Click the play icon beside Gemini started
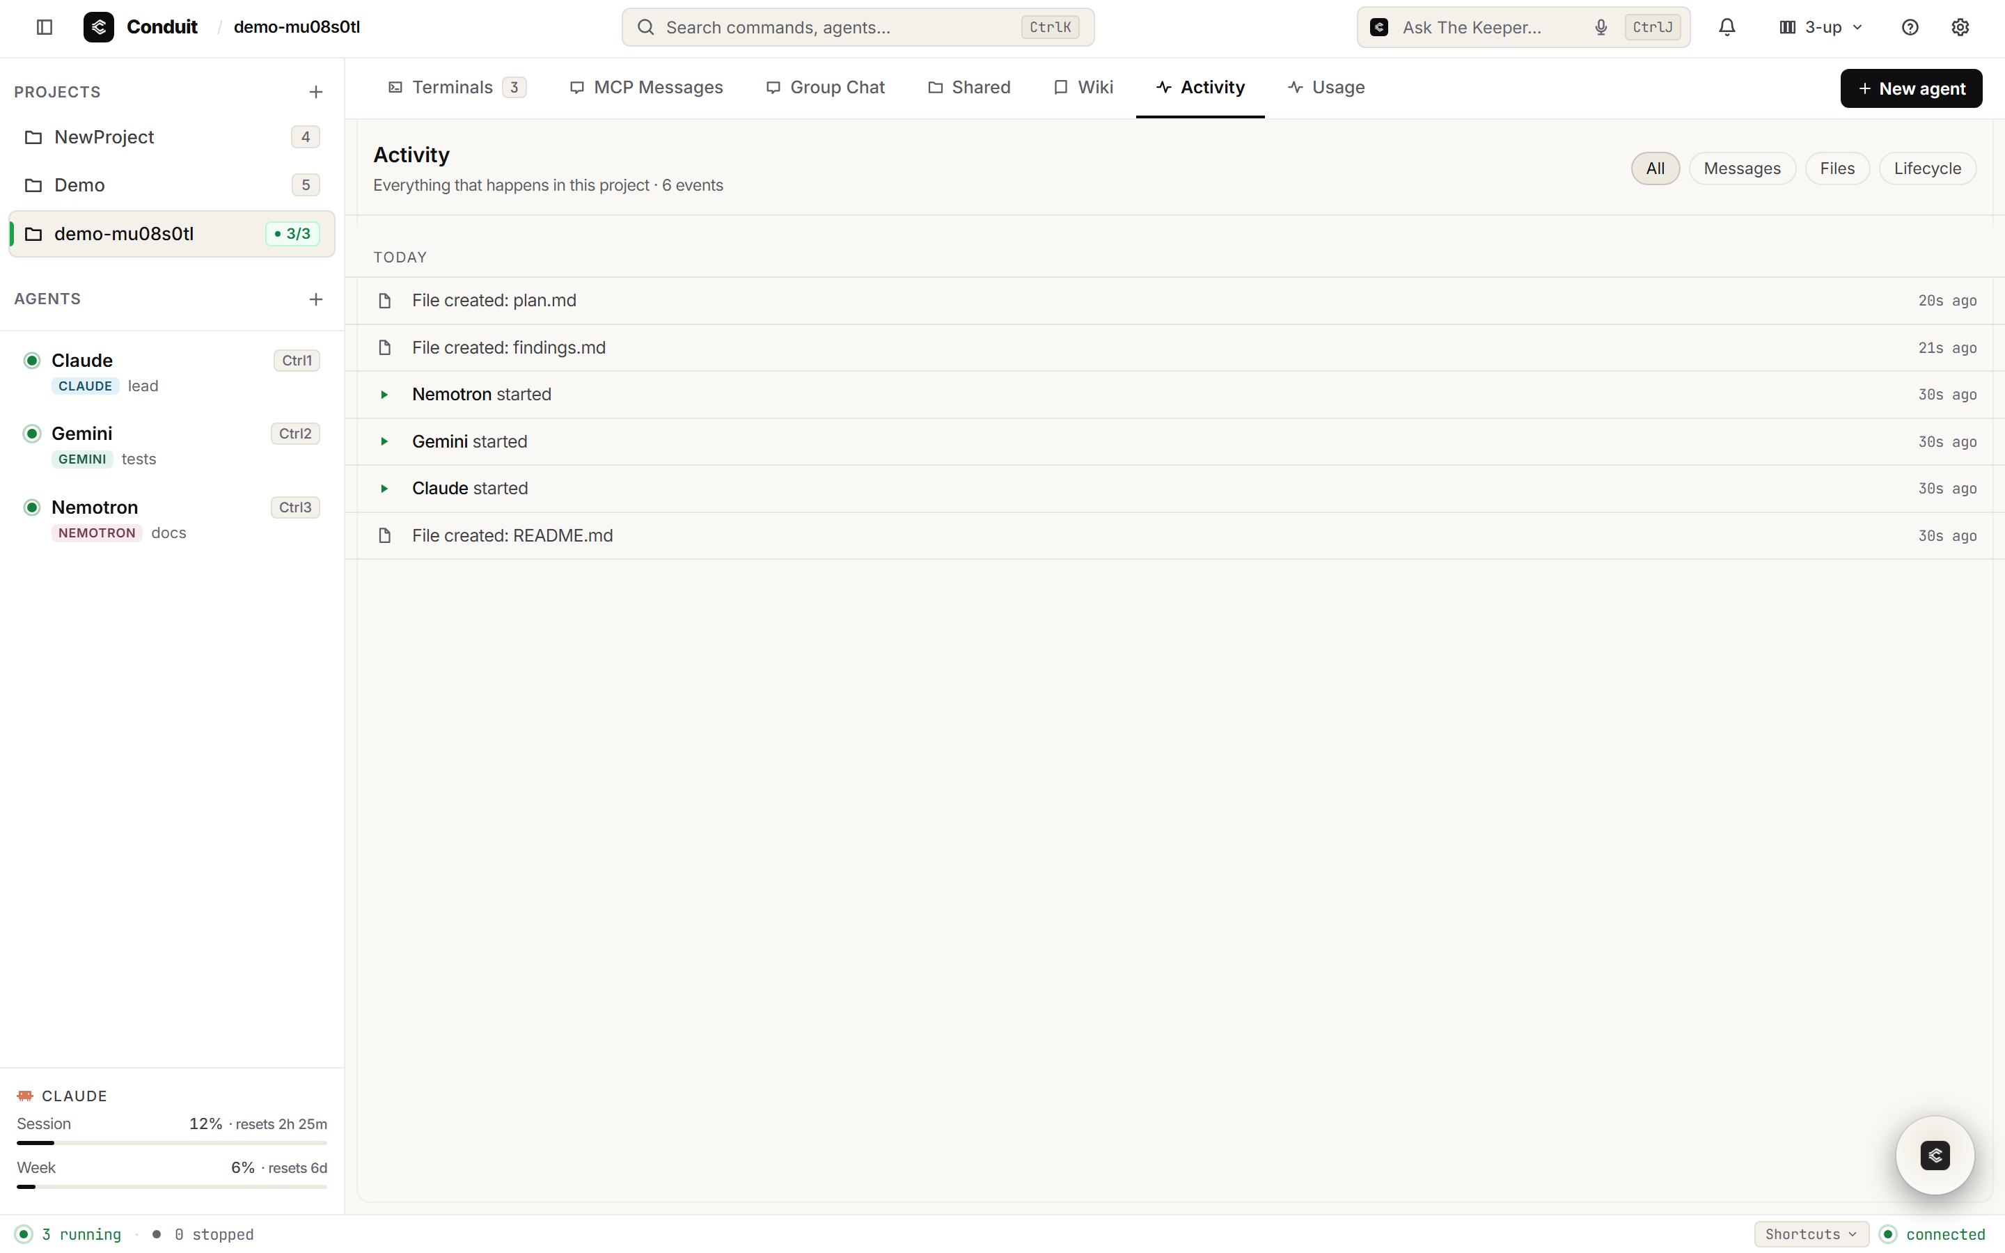This screenshot has width=2005, height=1253. point(384,442)
